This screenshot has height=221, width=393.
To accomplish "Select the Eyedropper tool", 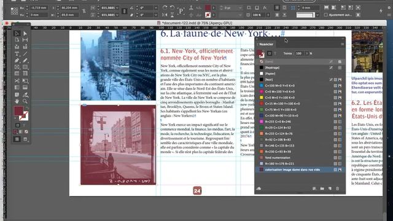I will coord(25,95).
